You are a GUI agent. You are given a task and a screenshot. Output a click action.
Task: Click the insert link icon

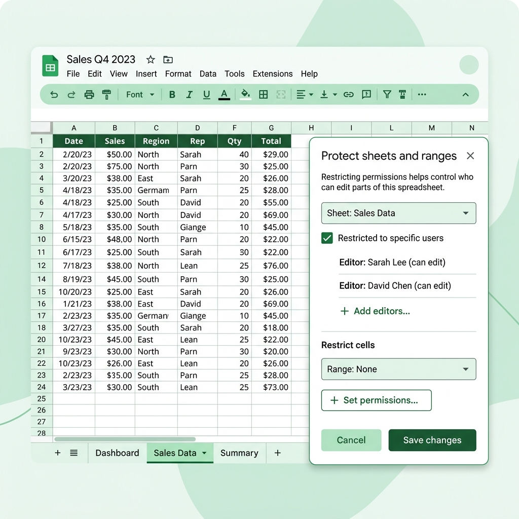click(349, 95)
